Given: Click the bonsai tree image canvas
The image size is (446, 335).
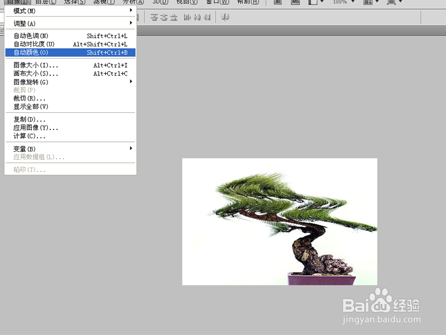Looking at the screenshot, I should pos(280,222).
